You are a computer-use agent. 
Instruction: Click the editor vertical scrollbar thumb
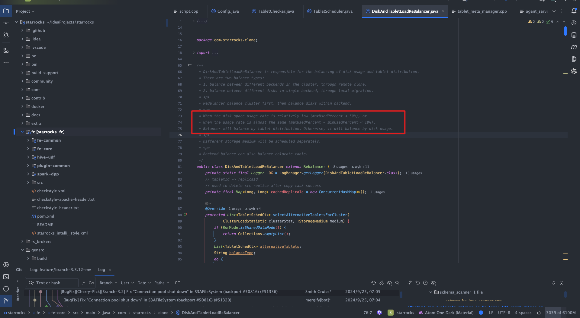click(565, 31)
